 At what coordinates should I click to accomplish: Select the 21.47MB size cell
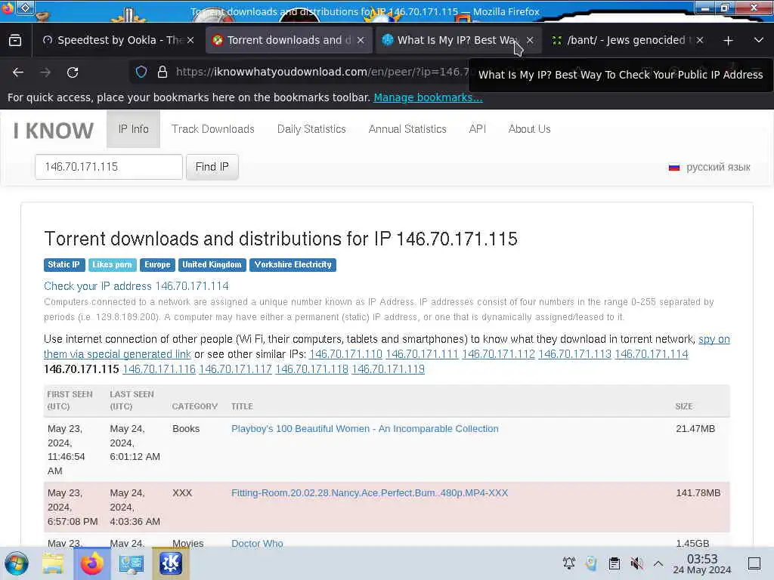[695, 429]
